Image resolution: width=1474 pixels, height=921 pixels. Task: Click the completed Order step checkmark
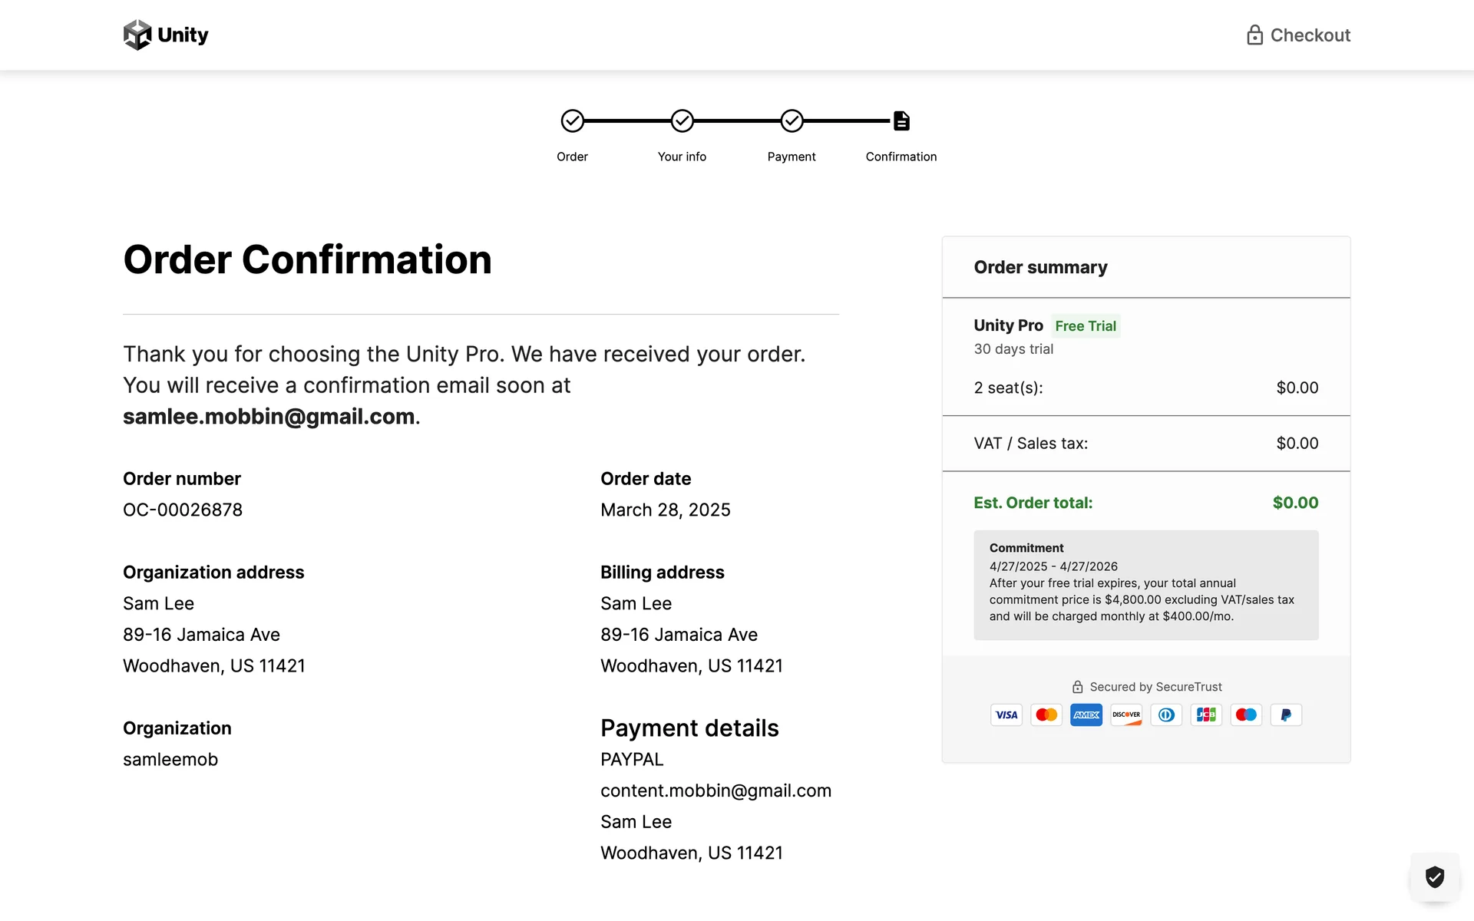[x=572, y=121]
